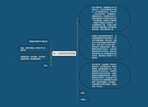Select the large node starting 共青团人员在团组织
This screenshot has height=107, width=148.
tap(104, 47)
